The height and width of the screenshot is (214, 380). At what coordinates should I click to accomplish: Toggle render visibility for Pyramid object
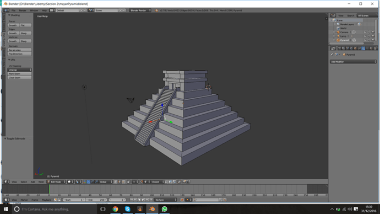[373, 40]
